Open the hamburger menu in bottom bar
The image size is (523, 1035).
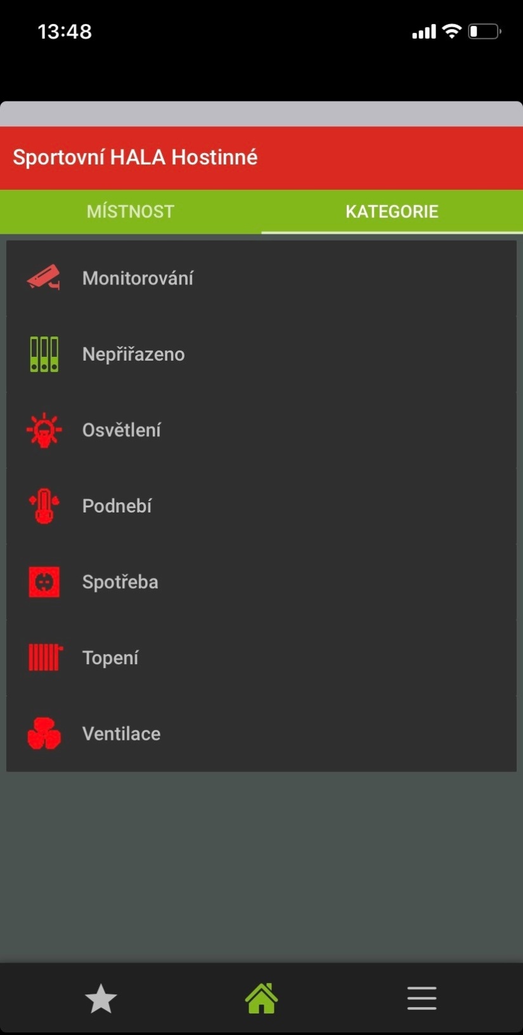[422, 998]
